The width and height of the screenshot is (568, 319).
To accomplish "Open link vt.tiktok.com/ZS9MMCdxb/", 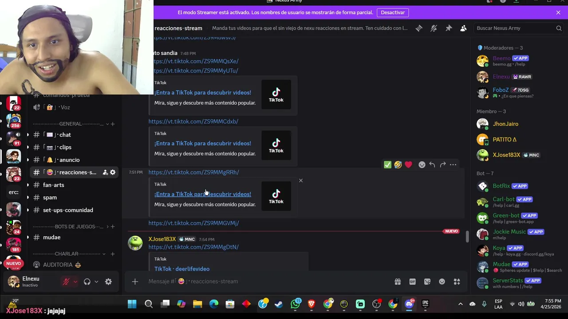I will click(x=193, y=121).
